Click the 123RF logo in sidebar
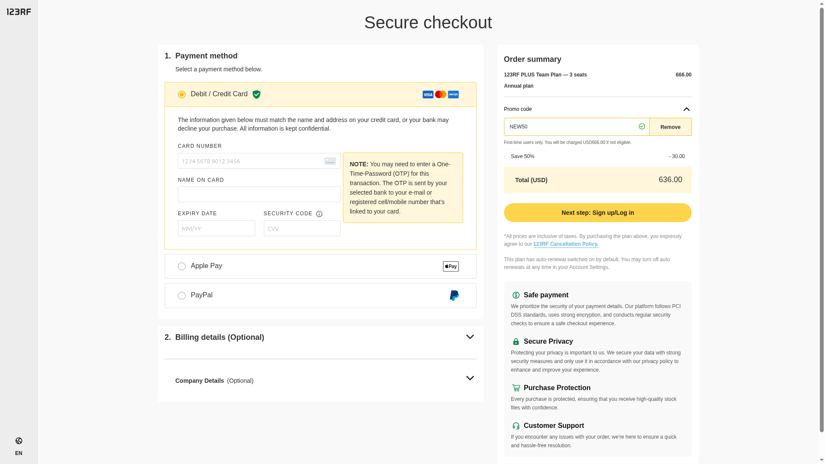This screenshot has height=464, width=825. (19, 12)
